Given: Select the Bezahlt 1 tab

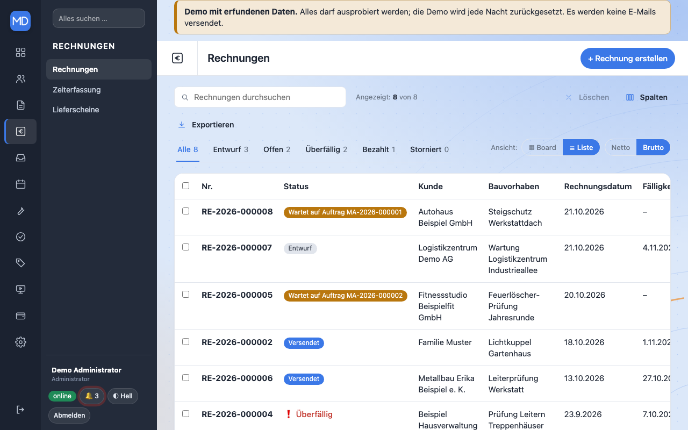Looking at the screenshot, I should tap(379, 149).
